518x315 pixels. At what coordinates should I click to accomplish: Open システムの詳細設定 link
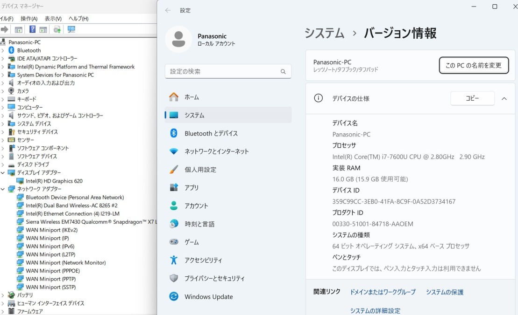click(x=375, y=311)
